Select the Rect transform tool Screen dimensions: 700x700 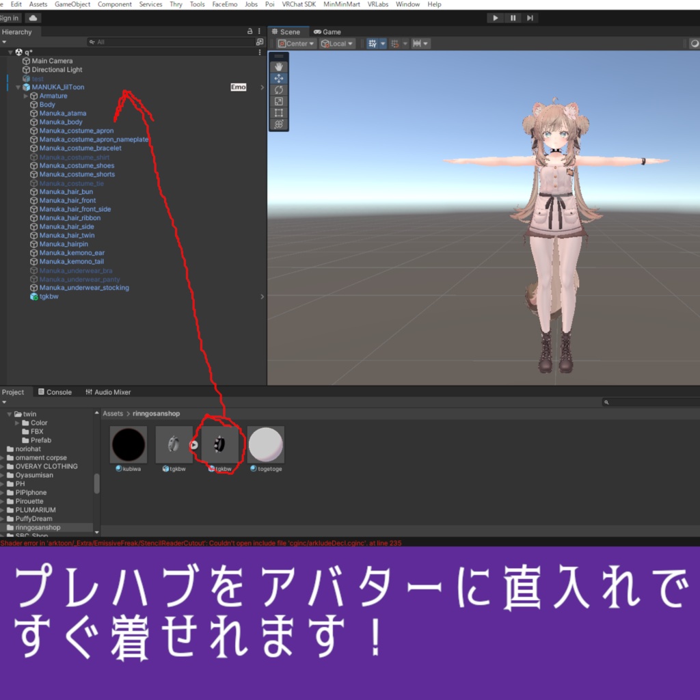click(279, 113)
